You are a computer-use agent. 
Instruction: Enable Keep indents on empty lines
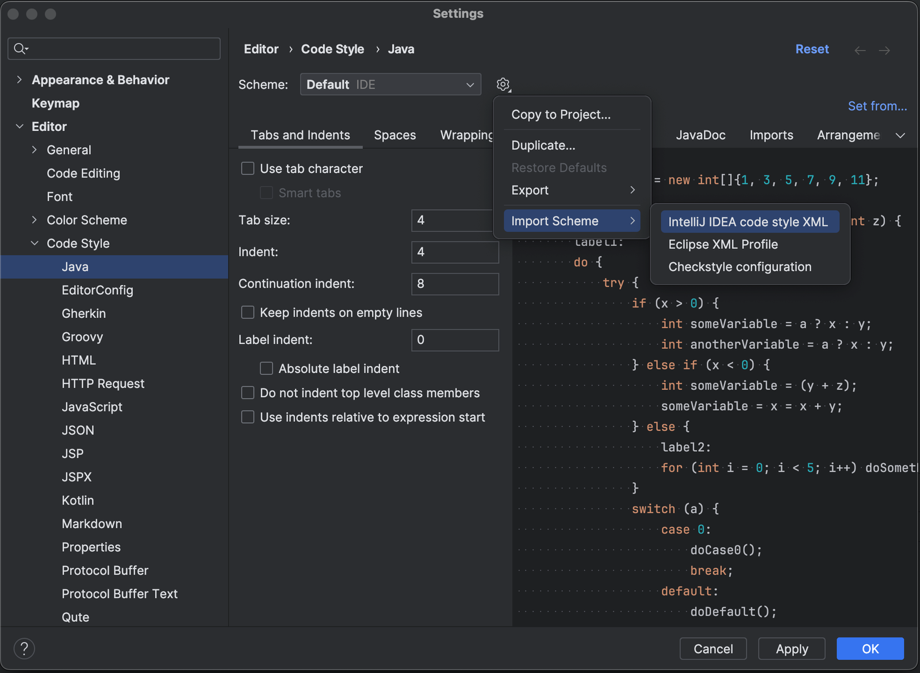(248, 312)
